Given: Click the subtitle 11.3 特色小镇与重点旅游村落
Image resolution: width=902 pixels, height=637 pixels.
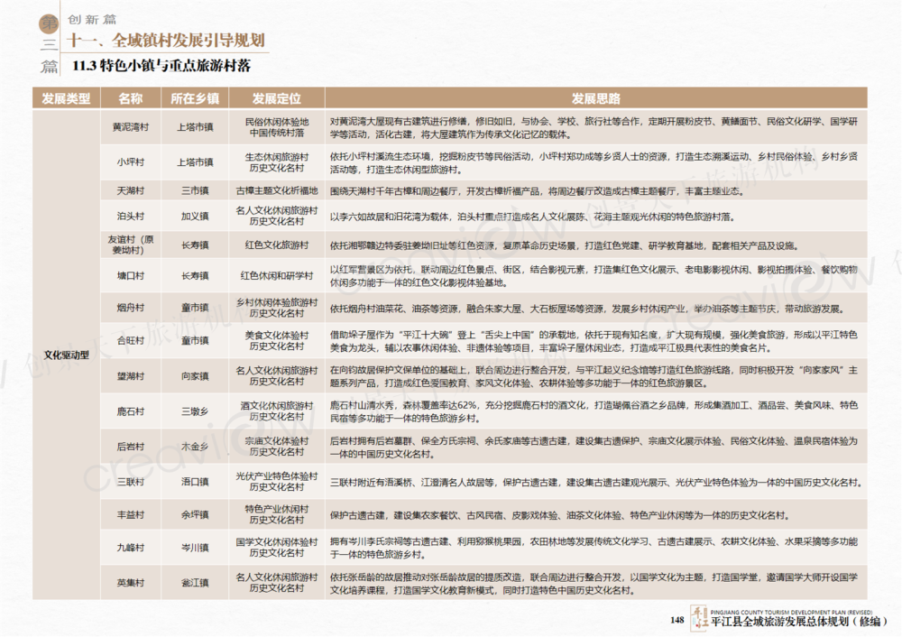Looking at the screenshot, I should pyautogui.click(x=161, y=66).
